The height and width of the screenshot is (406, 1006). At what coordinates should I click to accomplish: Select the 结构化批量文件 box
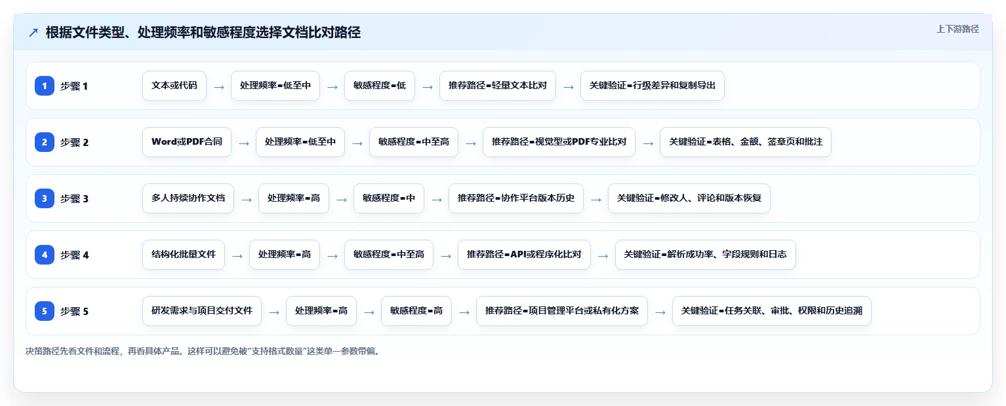click(184, 255)
